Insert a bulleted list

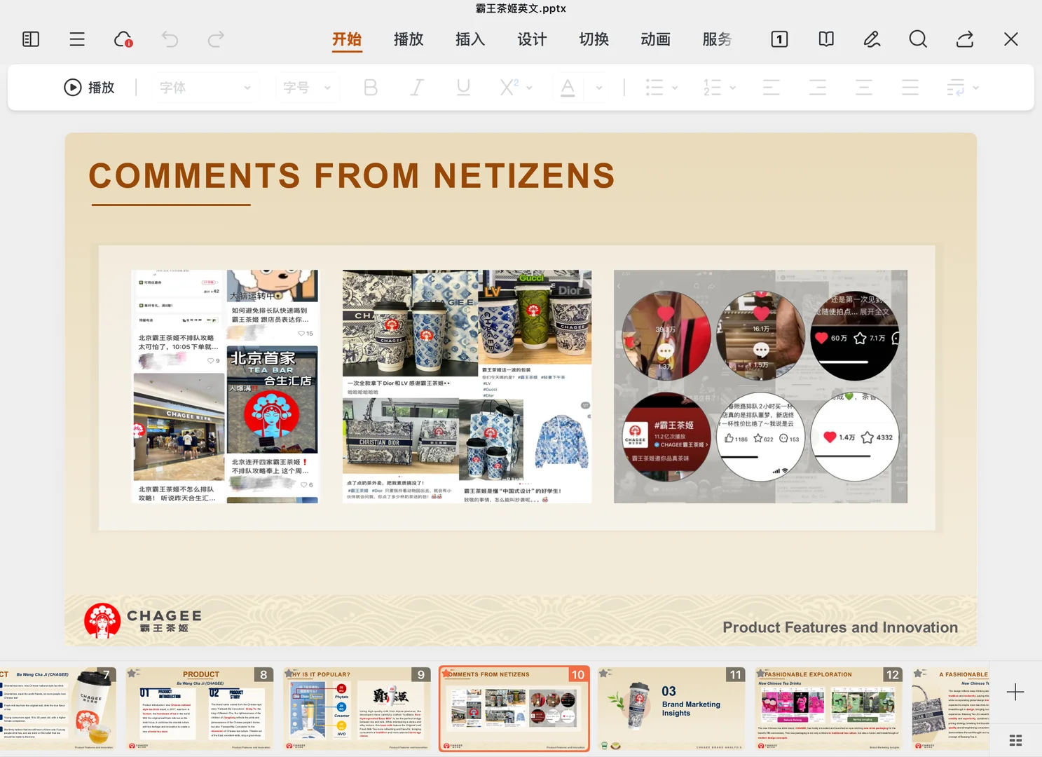tap(654, 88)
